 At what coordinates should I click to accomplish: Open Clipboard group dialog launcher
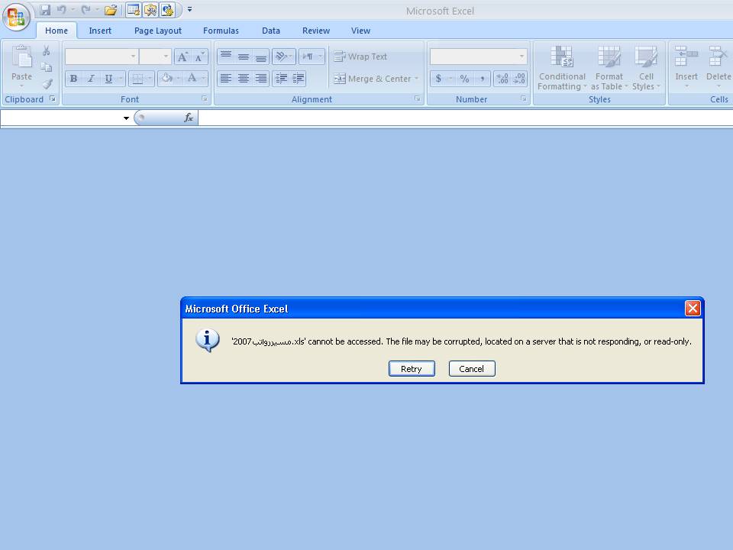click(x=53, y=99)
